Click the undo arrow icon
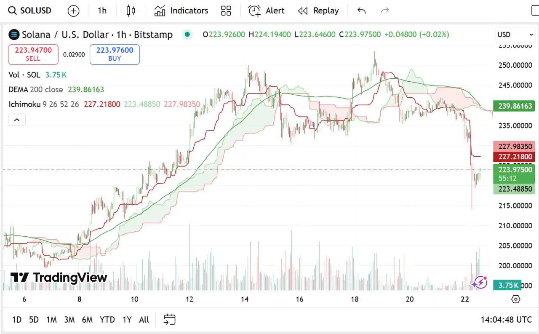This screenshot has width=539, height=334. (361, 11)
